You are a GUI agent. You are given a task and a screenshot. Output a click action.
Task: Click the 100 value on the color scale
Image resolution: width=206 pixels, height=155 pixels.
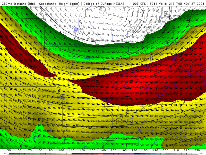click(x=61, y=150)
